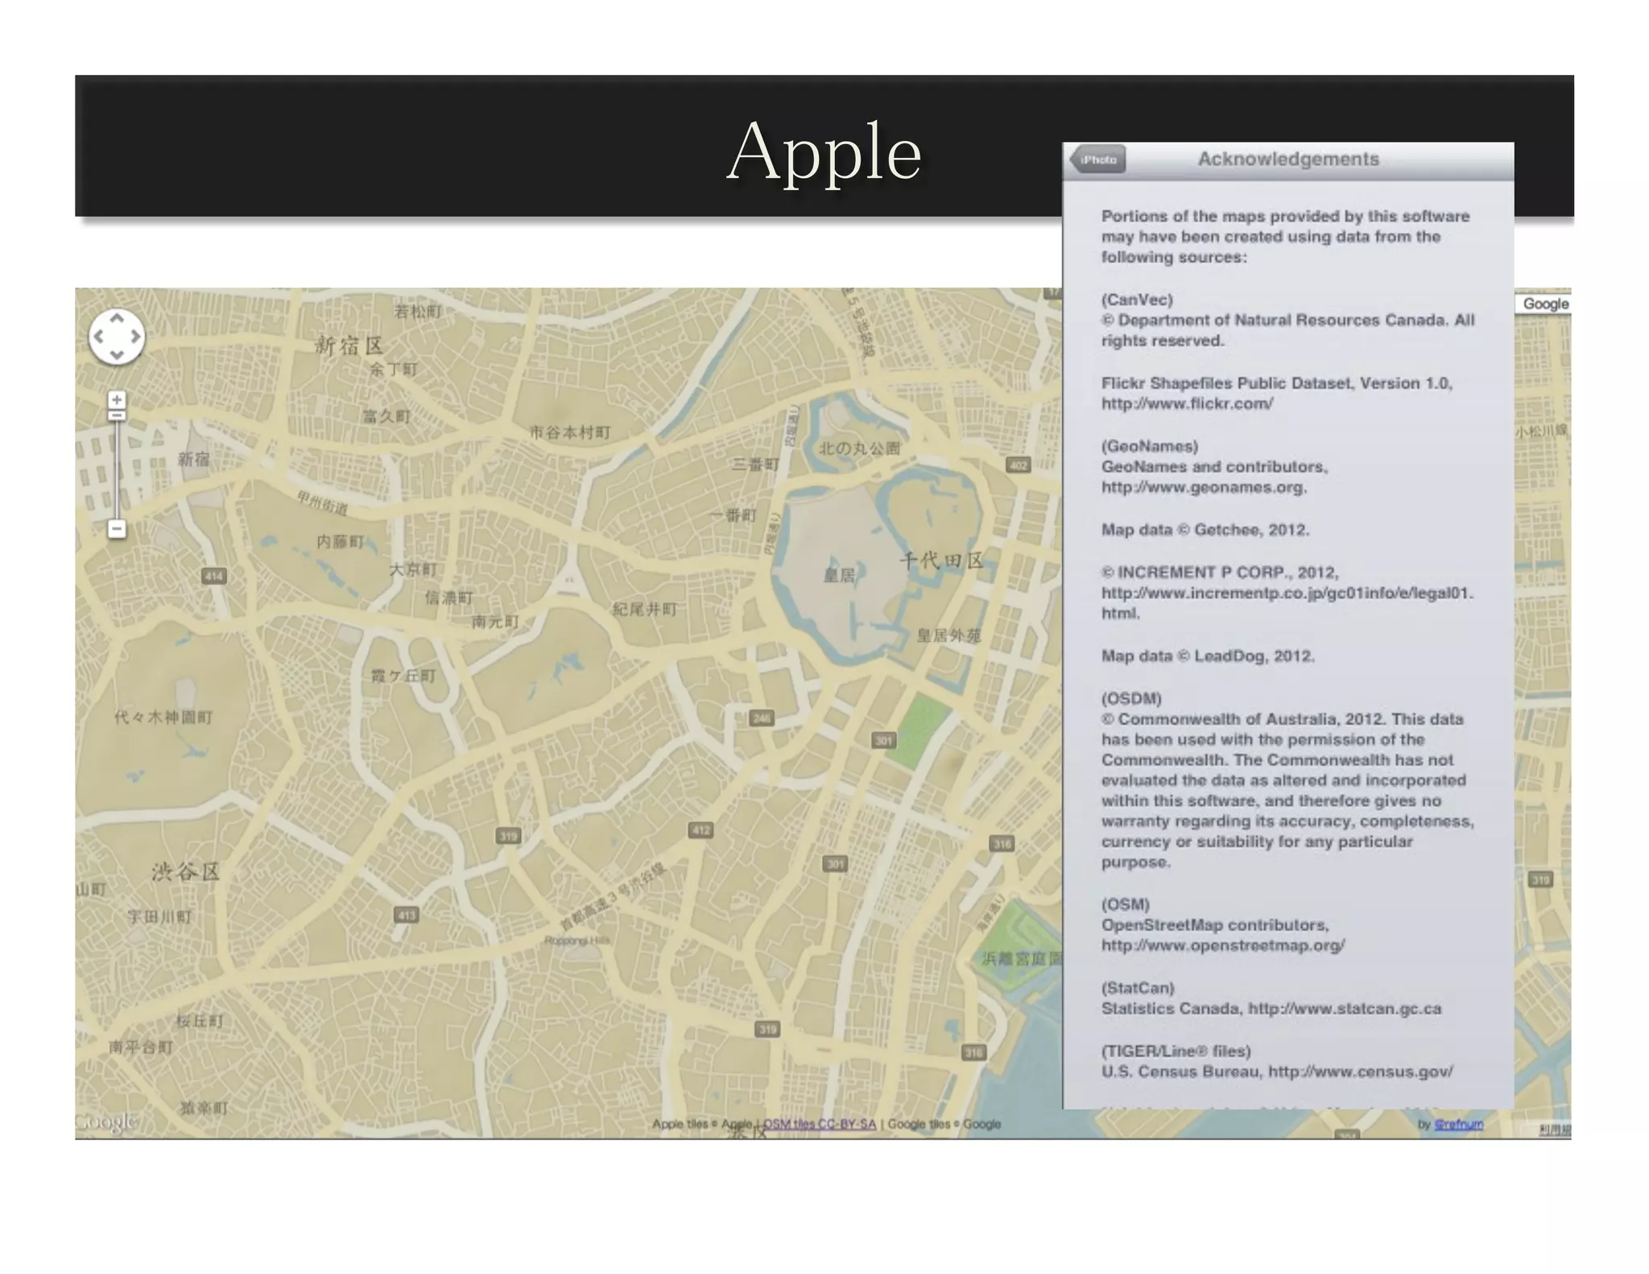Pan the map left with the arrow
This screenshot has width=1649, height=1274.
[99, 337]
